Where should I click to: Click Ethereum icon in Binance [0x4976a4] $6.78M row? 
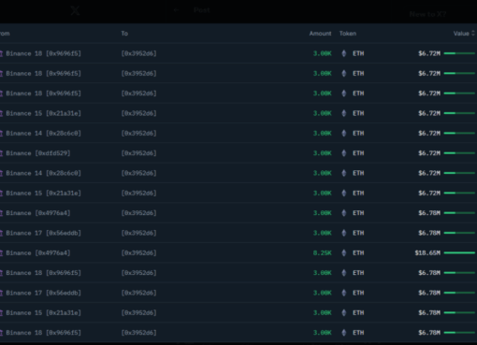click(x=344, y=213)
